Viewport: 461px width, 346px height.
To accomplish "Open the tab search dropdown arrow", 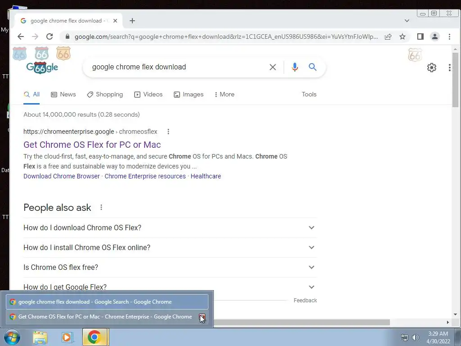I will coord(407,21).
